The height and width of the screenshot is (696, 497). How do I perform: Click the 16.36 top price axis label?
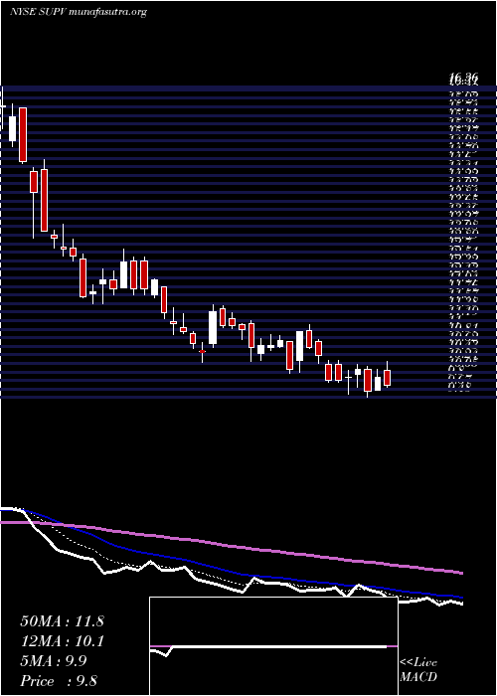tap(463, 79)
